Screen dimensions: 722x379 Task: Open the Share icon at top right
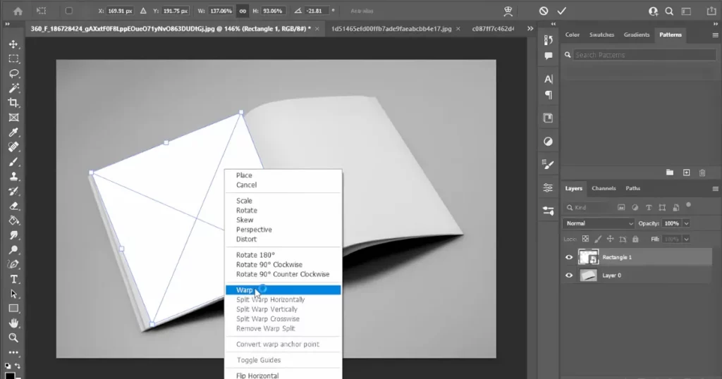[711, 11]
